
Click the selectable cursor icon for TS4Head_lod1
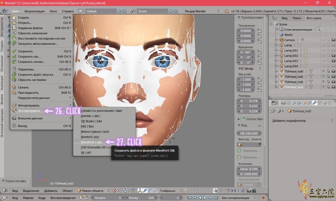pos(328,76)
